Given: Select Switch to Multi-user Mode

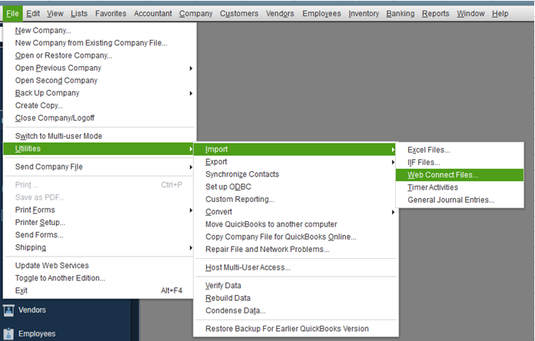Looking at the screenshot, I should point(100,136).
